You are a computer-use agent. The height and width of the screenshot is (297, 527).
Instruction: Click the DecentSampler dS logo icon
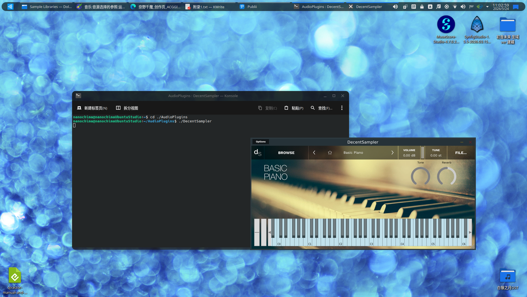(258, 153)
